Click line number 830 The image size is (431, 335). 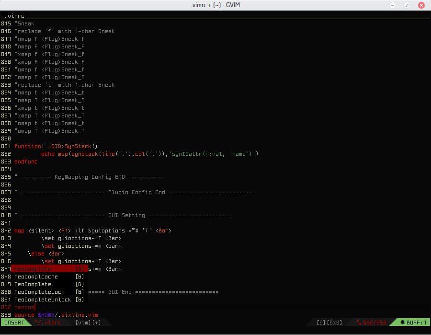[x=6, y=139]
